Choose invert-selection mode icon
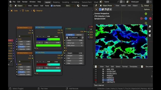 tap(108, 9)
